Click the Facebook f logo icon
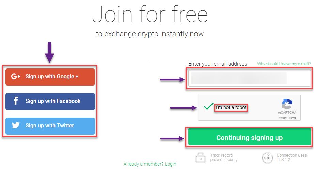 [16, 101]
